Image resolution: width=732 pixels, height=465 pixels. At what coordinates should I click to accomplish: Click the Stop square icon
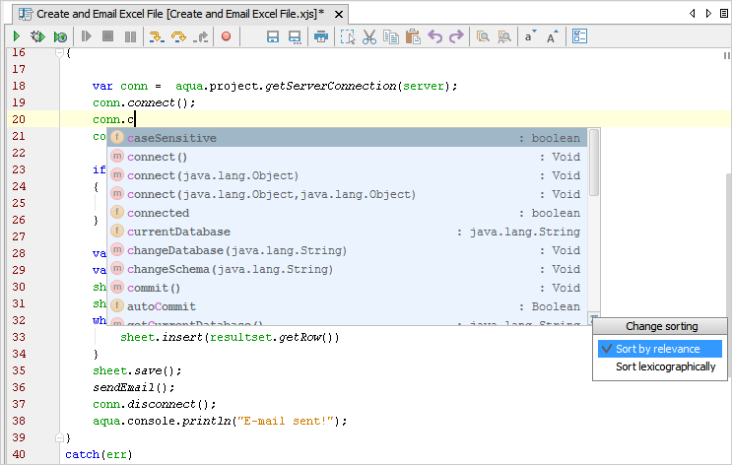[x=107, y=35]
